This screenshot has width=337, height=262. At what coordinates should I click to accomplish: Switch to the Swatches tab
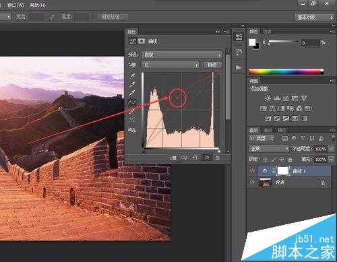(x=267, y=32)
